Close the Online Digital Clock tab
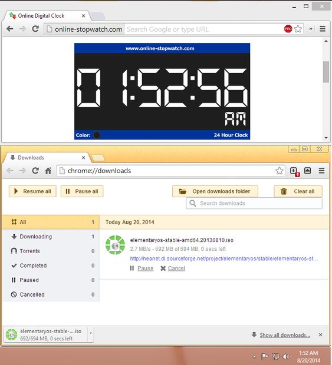This screenshot has height=365, width=332. tap(84, 16)
